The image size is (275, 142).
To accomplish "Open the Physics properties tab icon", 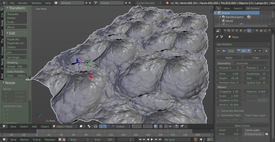I will point(269,31).
